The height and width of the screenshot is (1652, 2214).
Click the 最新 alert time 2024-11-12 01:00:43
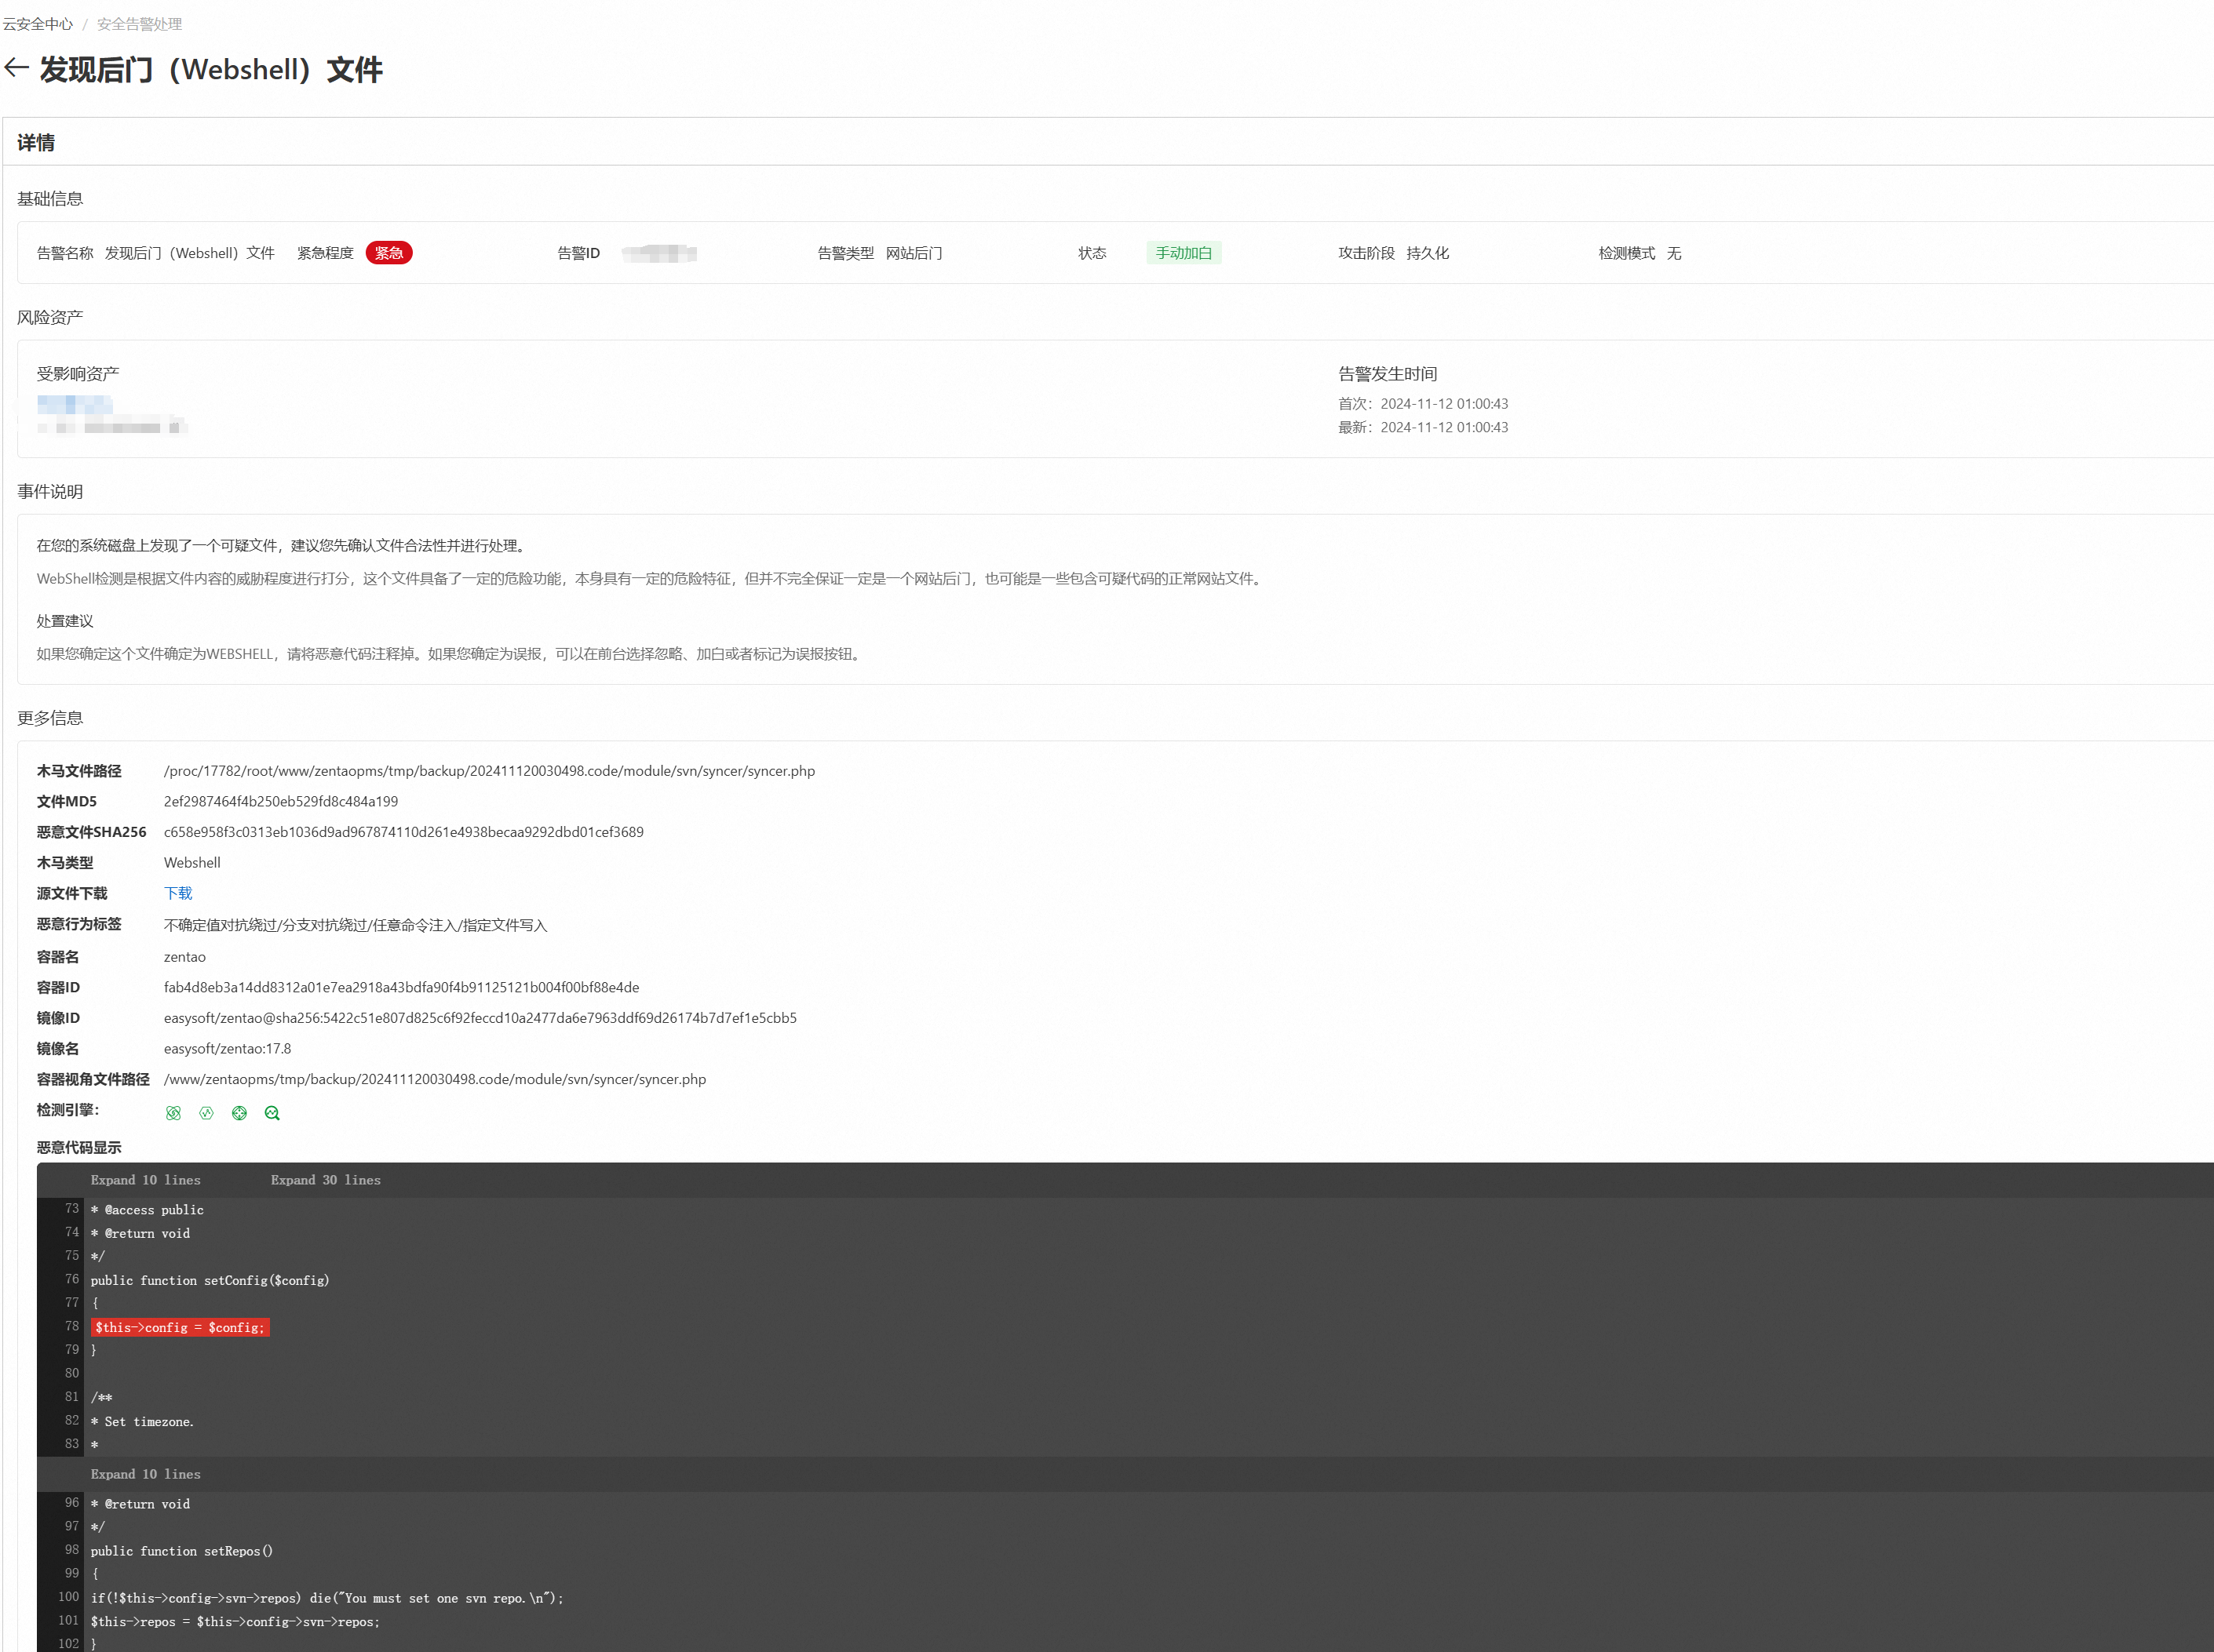click(x=1445, y=427)
